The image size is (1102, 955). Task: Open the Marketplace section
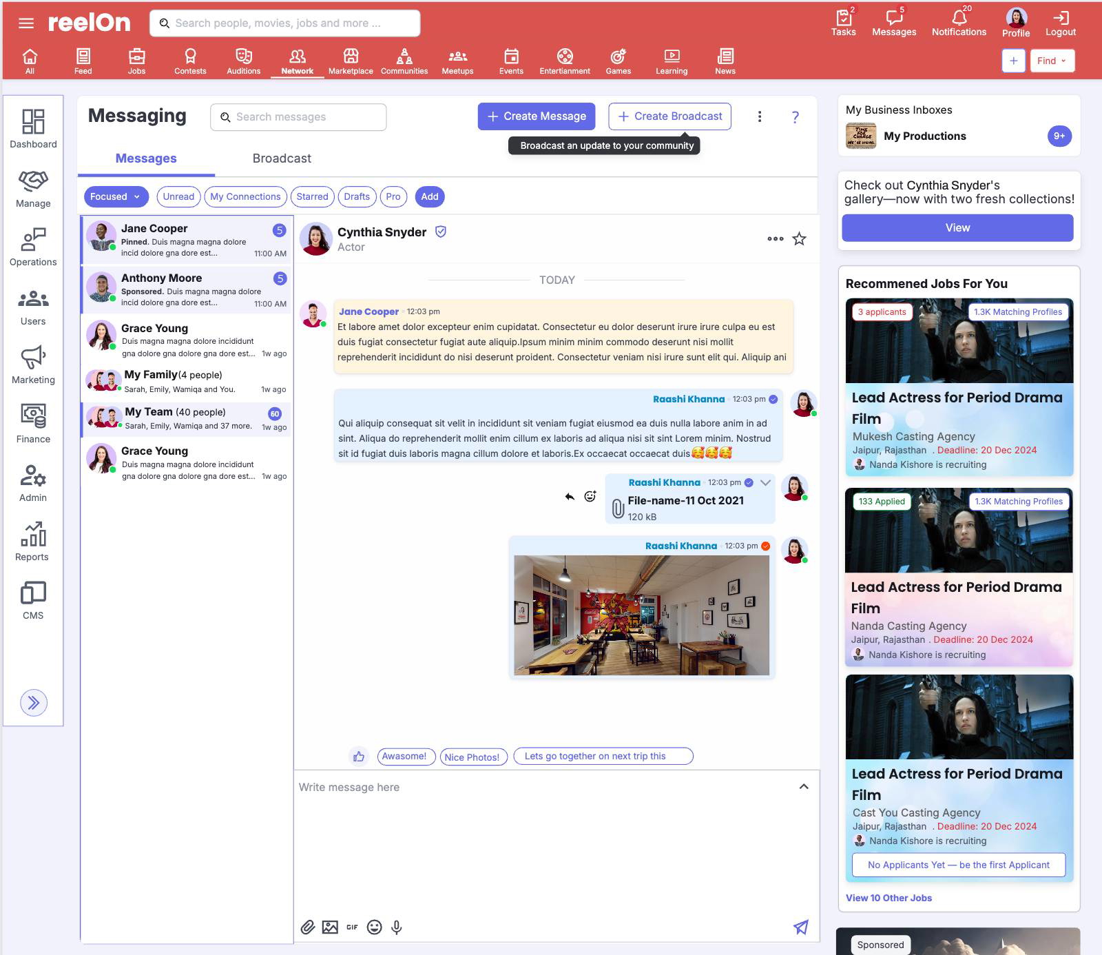351,61
